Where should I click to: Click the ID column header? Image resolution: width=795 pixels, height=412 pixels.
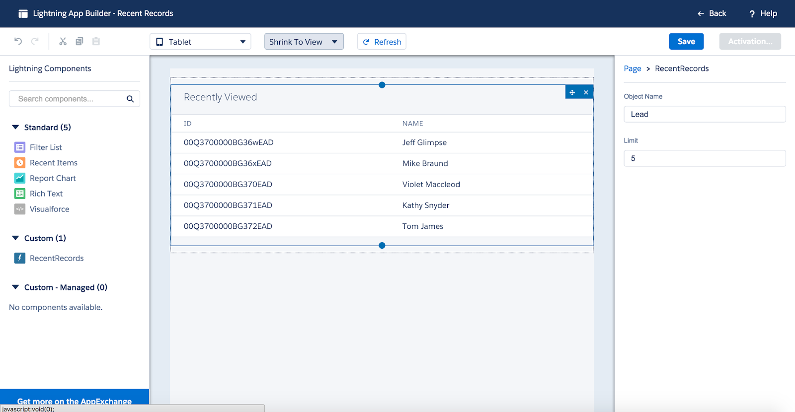pos(188,124)
